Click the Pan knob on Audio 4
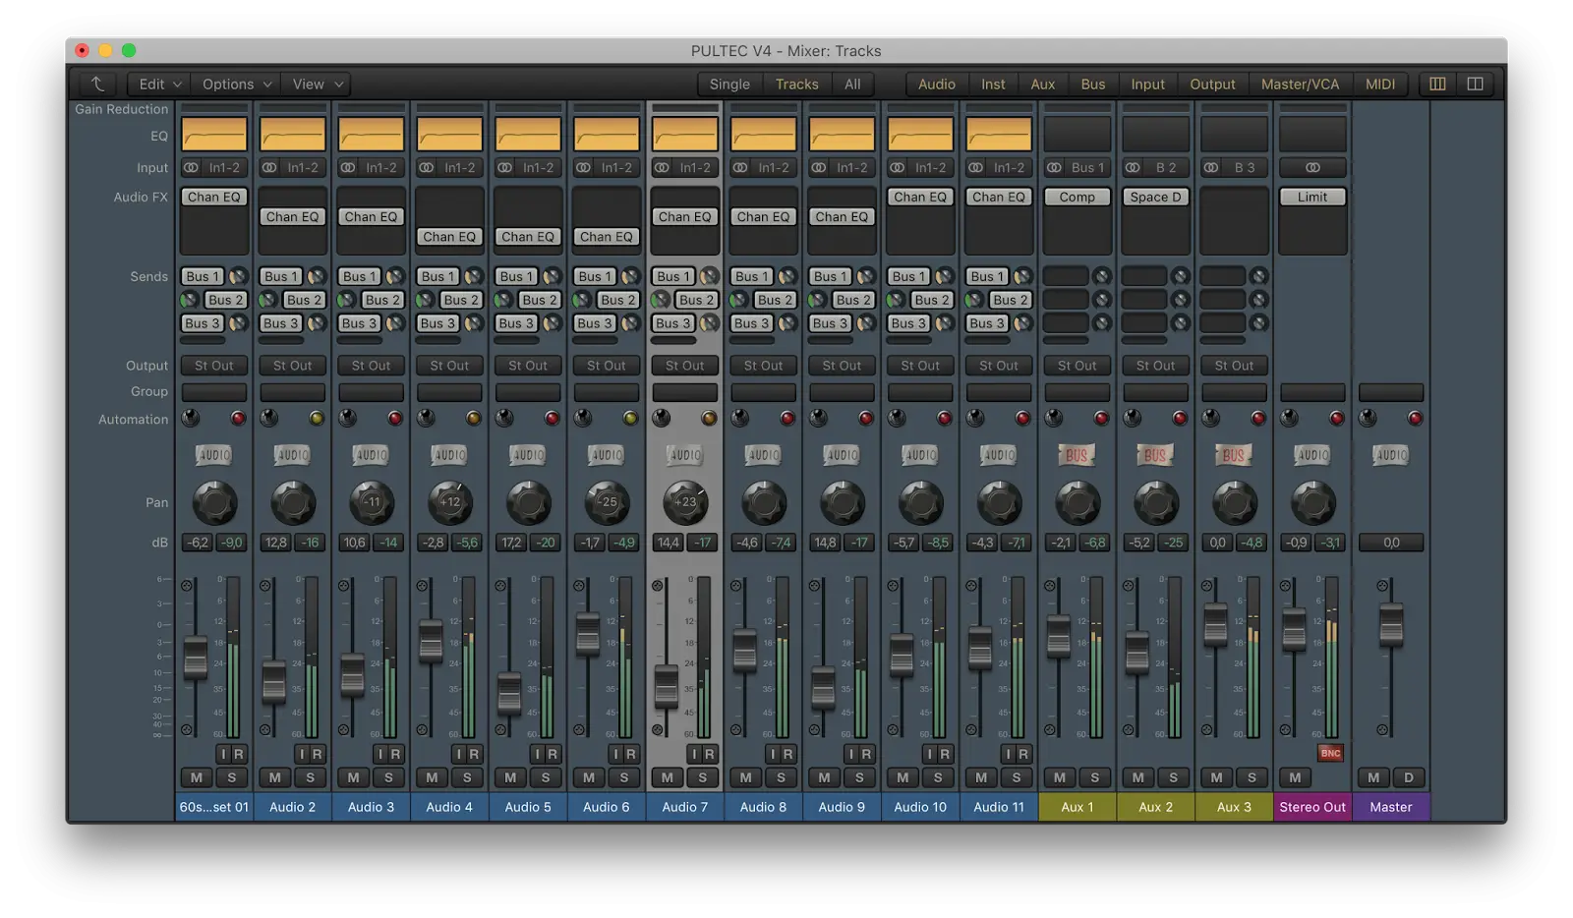Screen dimensions: 1573x918 point(449,502)
